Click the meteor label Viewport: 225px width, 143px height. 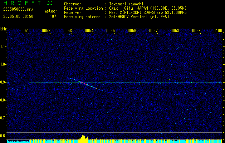[x=51, y=11]
